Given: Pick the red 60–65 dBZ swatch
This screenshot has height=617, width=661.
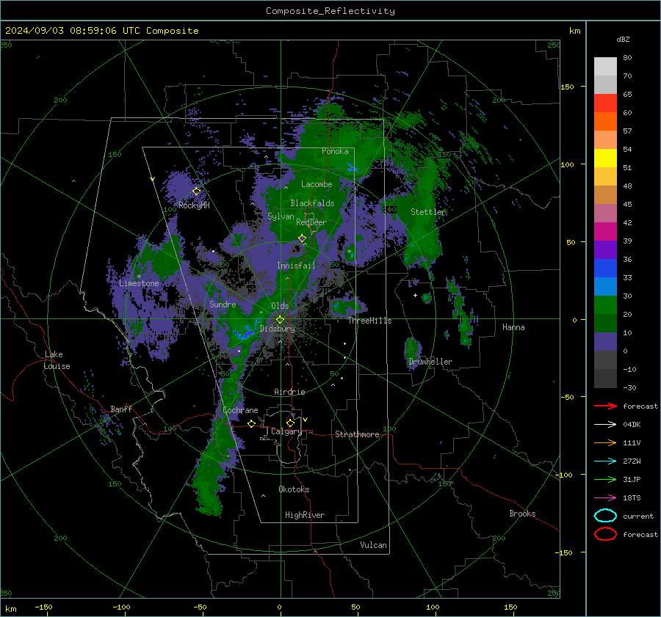Looking at the screenshot, I should [605, 103].
